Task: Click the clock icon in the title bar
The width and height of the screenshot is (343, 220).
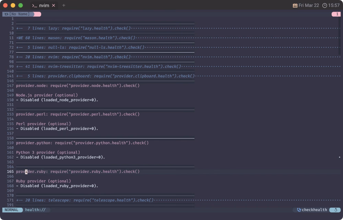Action: click(x=324, y=5)
